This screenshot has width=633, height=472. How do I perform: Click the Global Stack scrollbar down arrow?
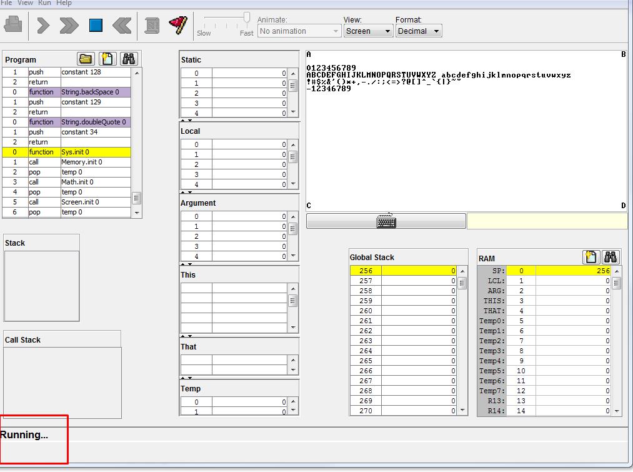[462, 411]
